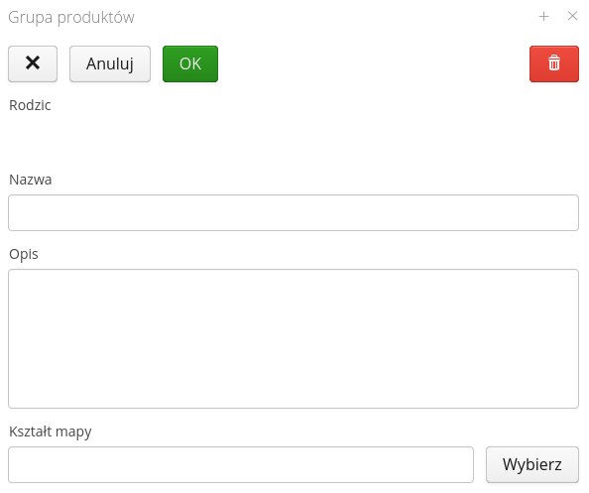This screenshot has width=589, height=493.
Task: Select the trash can icon at top right
Action: tap(554, 62)
